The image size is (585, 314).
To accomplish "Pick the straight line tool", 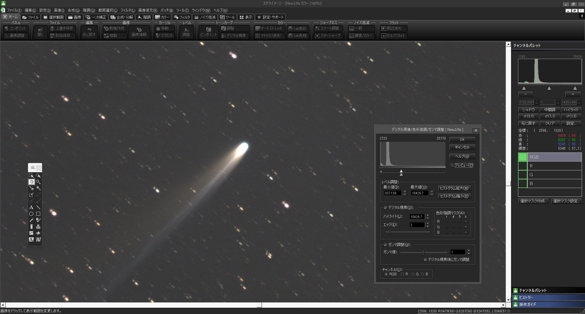I will pyautogui.click(x=38, y=208).
